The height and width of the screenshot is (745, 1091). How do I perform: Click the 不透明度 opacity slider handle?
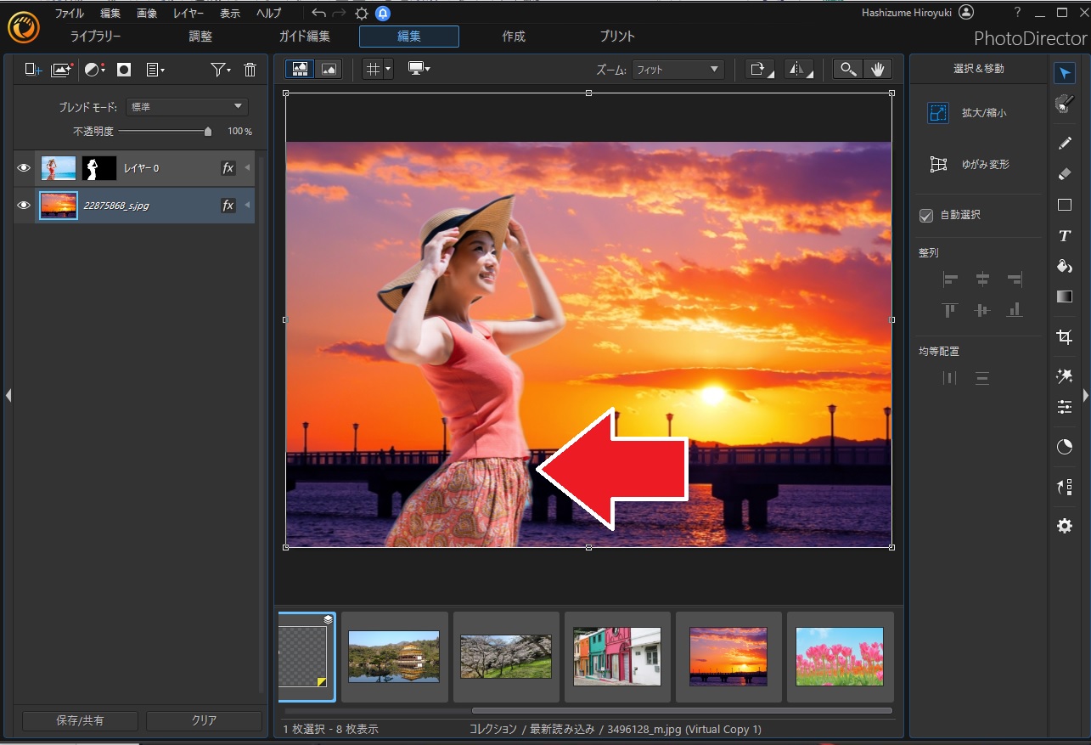pos(208,132)
